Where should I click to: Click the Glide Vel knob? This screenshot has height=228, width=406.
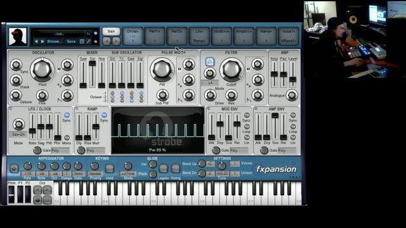(152, 164)
